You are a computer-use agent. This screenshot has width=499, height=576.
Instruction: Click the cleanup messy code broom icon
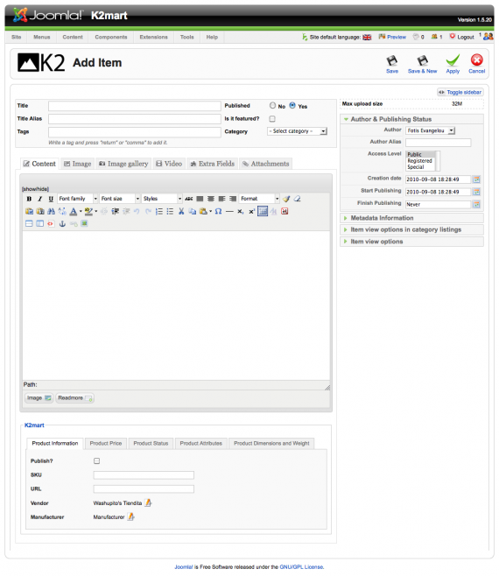(286, 199)
